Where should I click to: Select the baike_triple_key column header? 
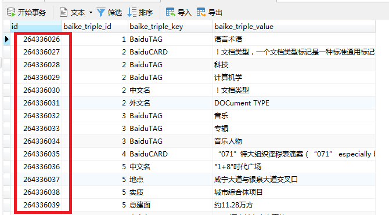[170, 27]
